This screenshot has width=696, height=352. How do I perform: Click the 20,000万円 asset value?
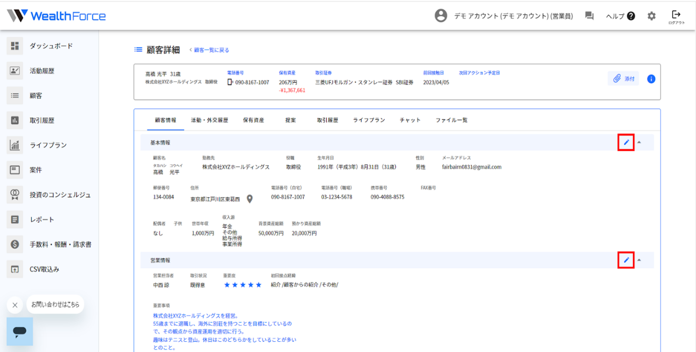(x=304, y=233)
